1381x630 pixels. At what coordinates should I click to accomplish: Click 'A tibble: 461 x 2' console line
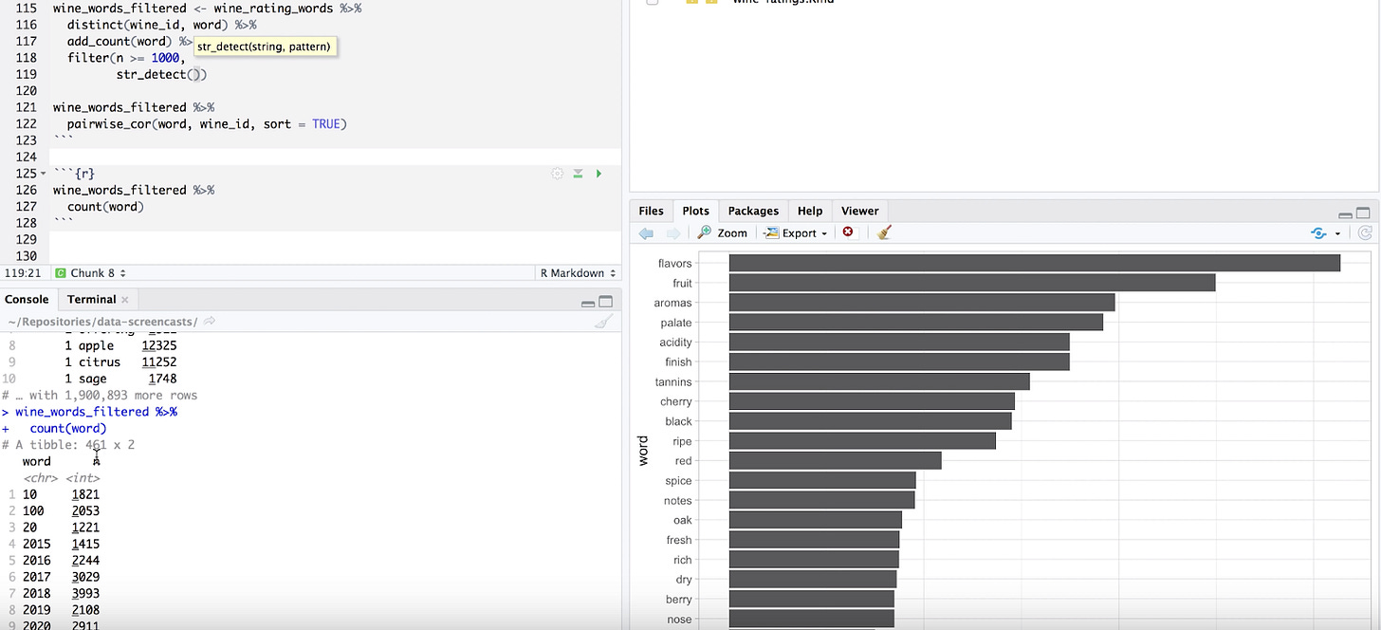pyautogui.click(x=68, y=444)
